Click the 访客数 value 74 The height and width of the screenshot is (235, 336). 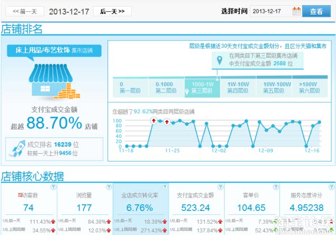click(x=29, y=208)
